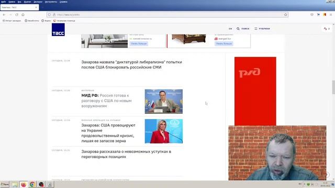Open the file explorer taskbar icon

click(x=15, y=184)
